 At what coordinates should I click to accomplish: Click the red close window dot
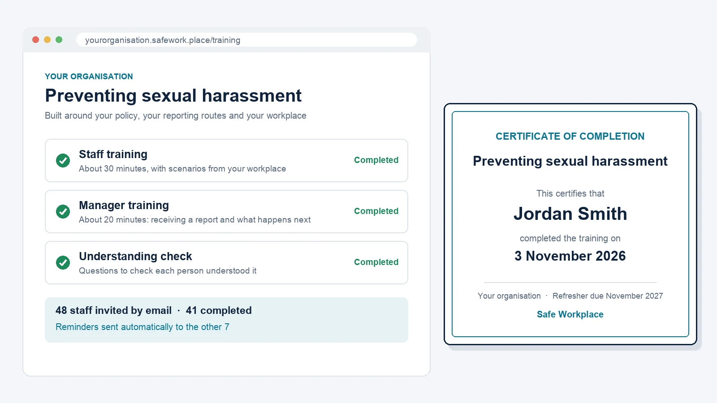click(x=36, y=40)
